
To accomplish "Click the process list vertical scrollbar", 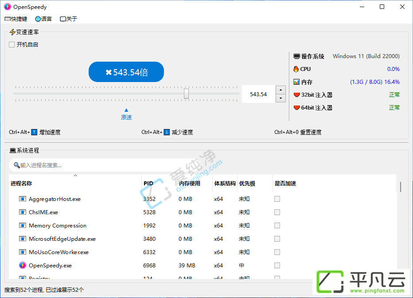I will tap(401, 187).
